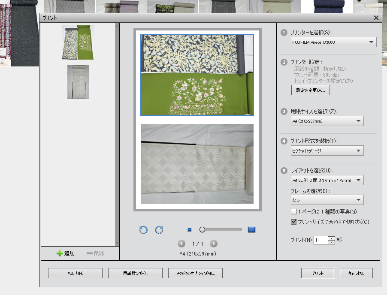Click the large zoom-in icon
The width and height of the screenshot is (387, 295).
tap(251, 230)
